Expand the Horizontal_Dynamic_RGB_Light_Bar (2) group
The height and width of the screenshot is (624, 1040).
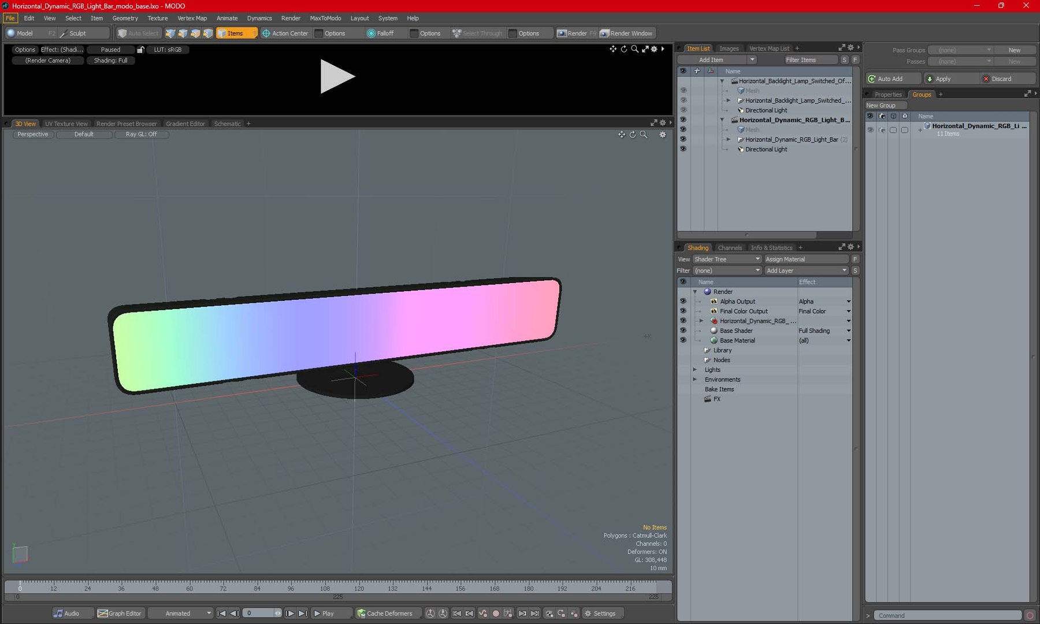click(729, 139)
